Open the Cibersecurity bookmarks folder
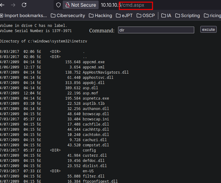 pos(68,16)
